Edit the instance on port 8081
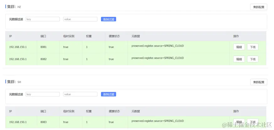This screenshot has height=130, width=274. (239, 47)
